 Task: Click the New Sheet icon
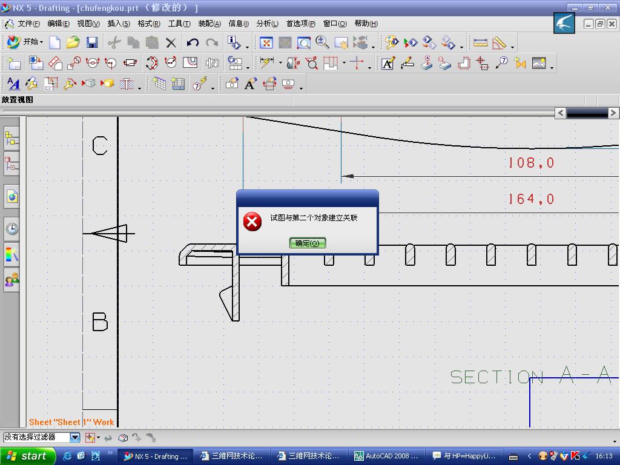(14, 63)
